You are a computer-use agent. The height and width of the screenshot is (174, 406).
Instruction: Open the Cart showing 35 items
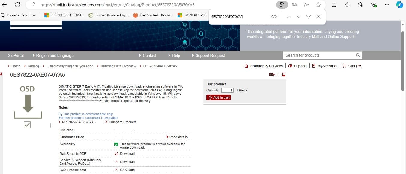click(352, 66)
